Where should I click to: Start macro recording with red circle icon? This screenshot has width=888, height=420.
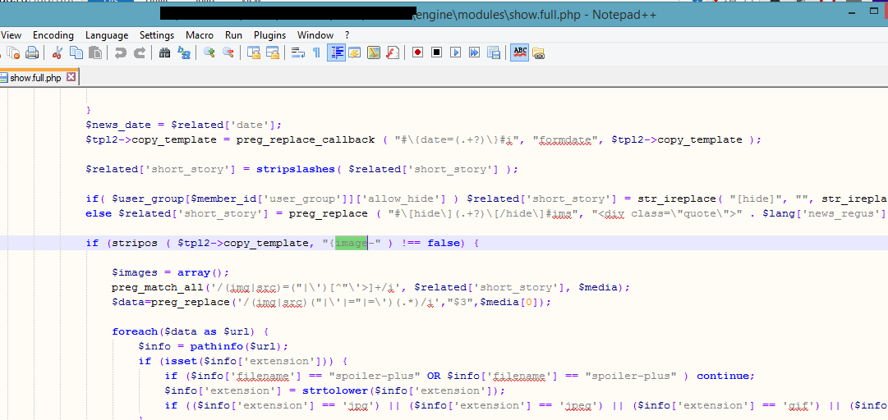coord(417,52)
